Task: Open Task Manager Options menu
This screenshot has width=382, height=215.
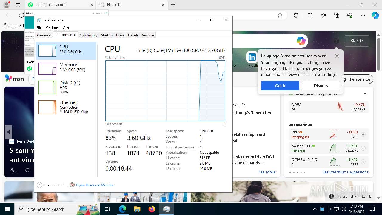Action: (x=52, y=28)
